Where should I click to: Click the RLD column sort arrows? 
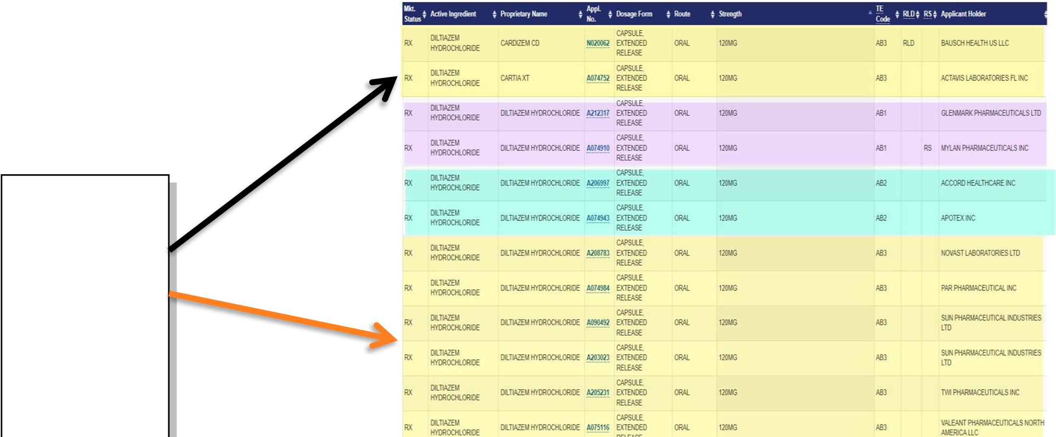pos(918,14)
